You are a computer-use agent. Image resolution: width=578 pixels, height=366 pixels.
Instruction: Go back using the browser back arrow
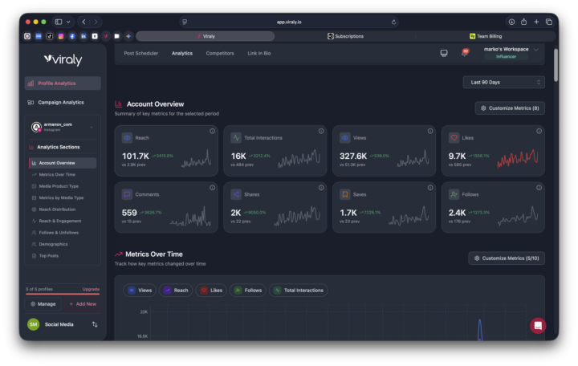point(84,22)
